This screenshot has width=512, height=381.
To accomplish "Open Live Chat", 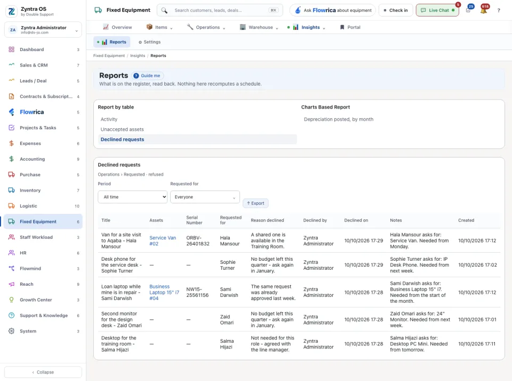I will click(x=437, y=11).
